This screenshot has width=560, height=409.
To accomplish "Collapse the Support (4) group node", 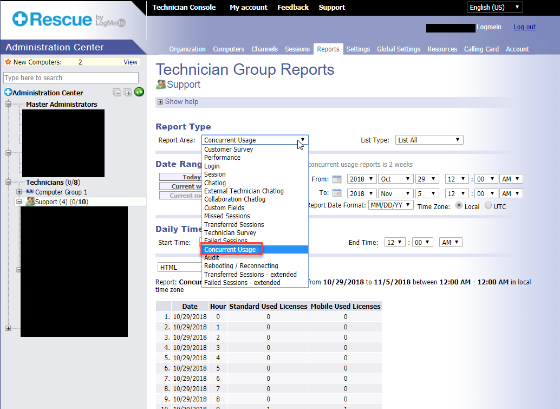I will (19, 202).
